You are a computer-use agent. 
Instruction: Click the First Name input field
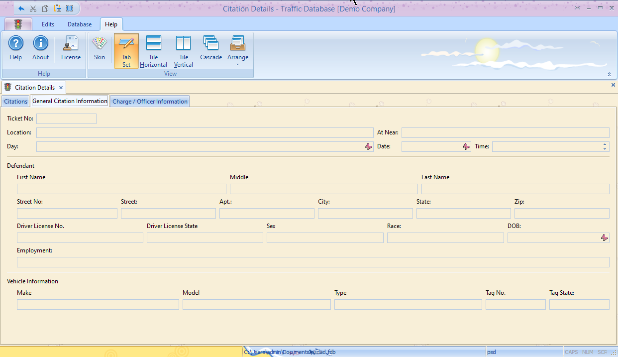pos(121,189)
